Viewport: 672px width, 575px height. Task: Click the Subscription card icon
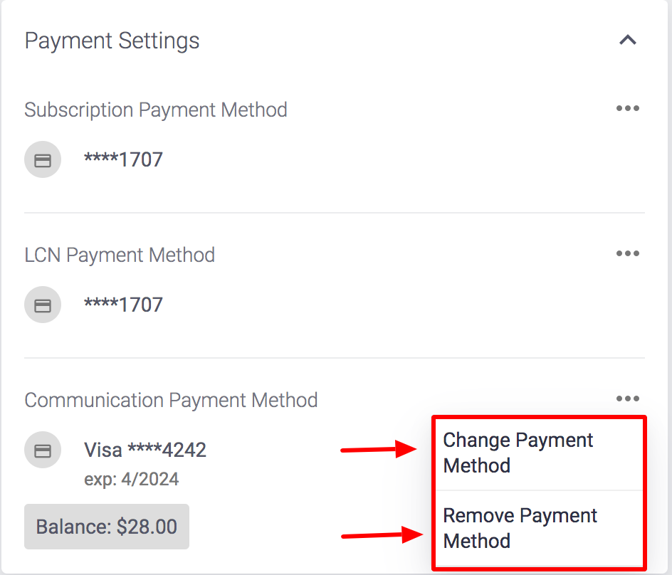pos(43,160)
